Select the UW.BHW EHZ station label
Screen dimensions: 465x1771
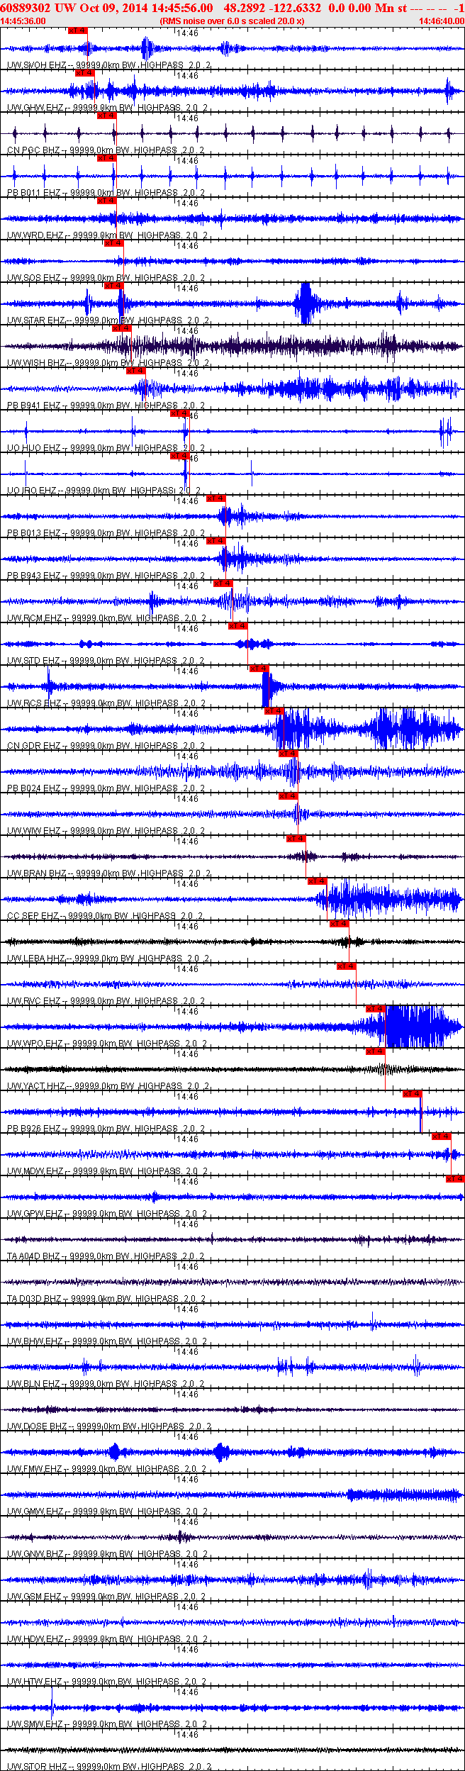pos(35,1341)
